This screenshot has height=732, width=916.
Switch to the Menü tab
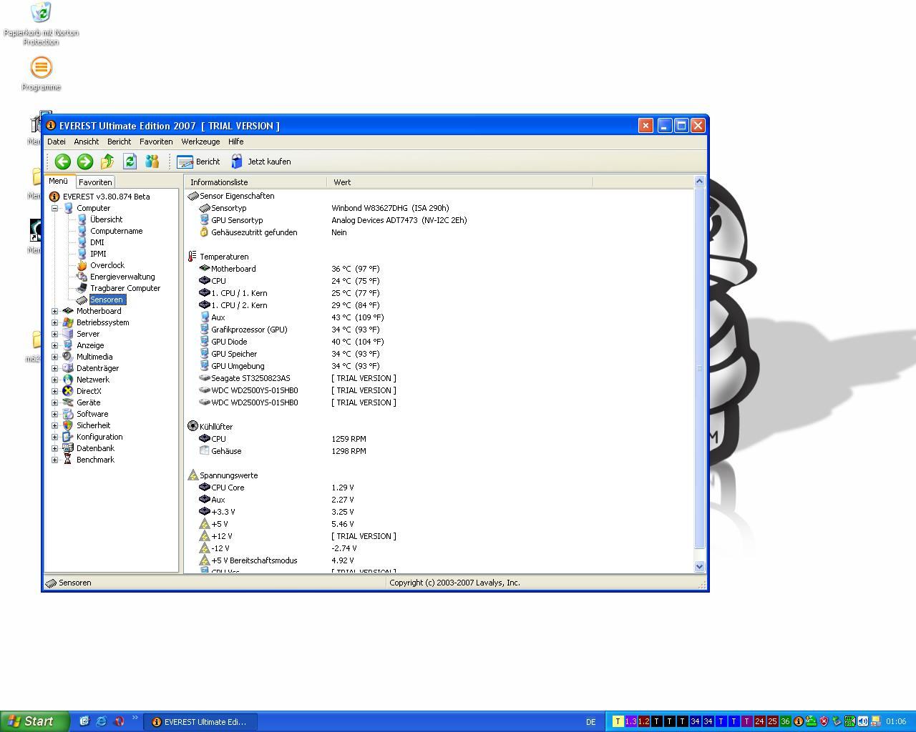[59, 182]
